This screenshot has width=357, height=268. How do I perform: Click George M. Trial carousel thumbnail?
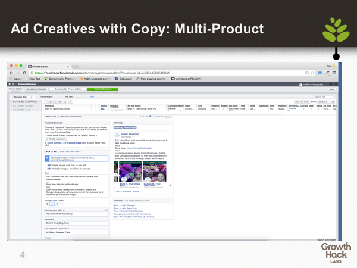(155, 172)
